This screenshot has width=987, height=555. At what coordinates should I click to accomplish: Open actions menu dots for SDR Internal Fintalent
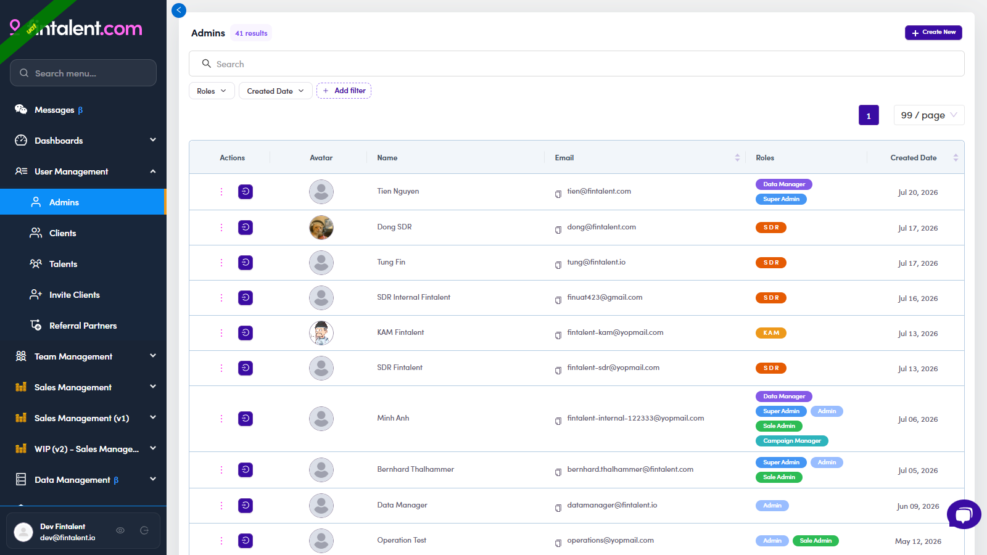[221, 298]
